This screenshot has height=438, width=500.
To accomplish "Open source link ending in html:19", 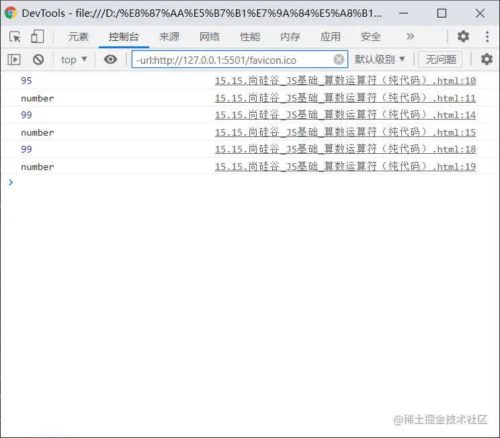I will click(345, 166).
